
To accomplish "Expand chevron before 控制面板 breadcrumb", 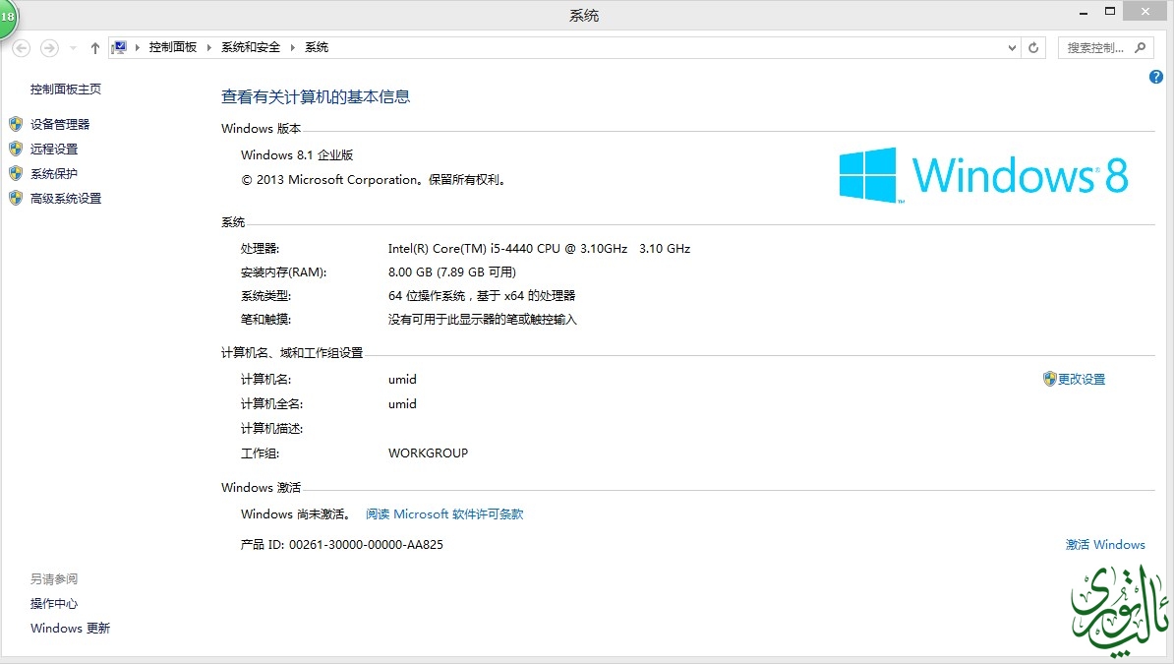I will (138, 47).
